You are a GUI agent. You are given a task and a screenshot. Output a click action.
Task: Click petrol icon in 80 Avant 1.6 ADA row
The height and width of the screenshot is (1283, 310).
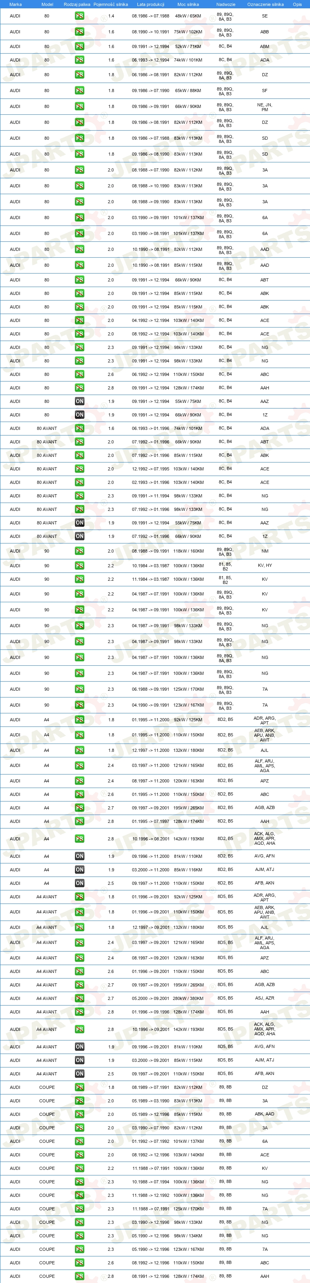pyautogui.click(x=80, y=428)
